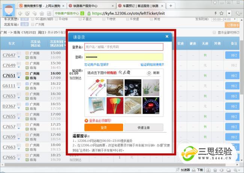
Task: Enable the show all bookable trains checkbox
Action: (215, 32)
